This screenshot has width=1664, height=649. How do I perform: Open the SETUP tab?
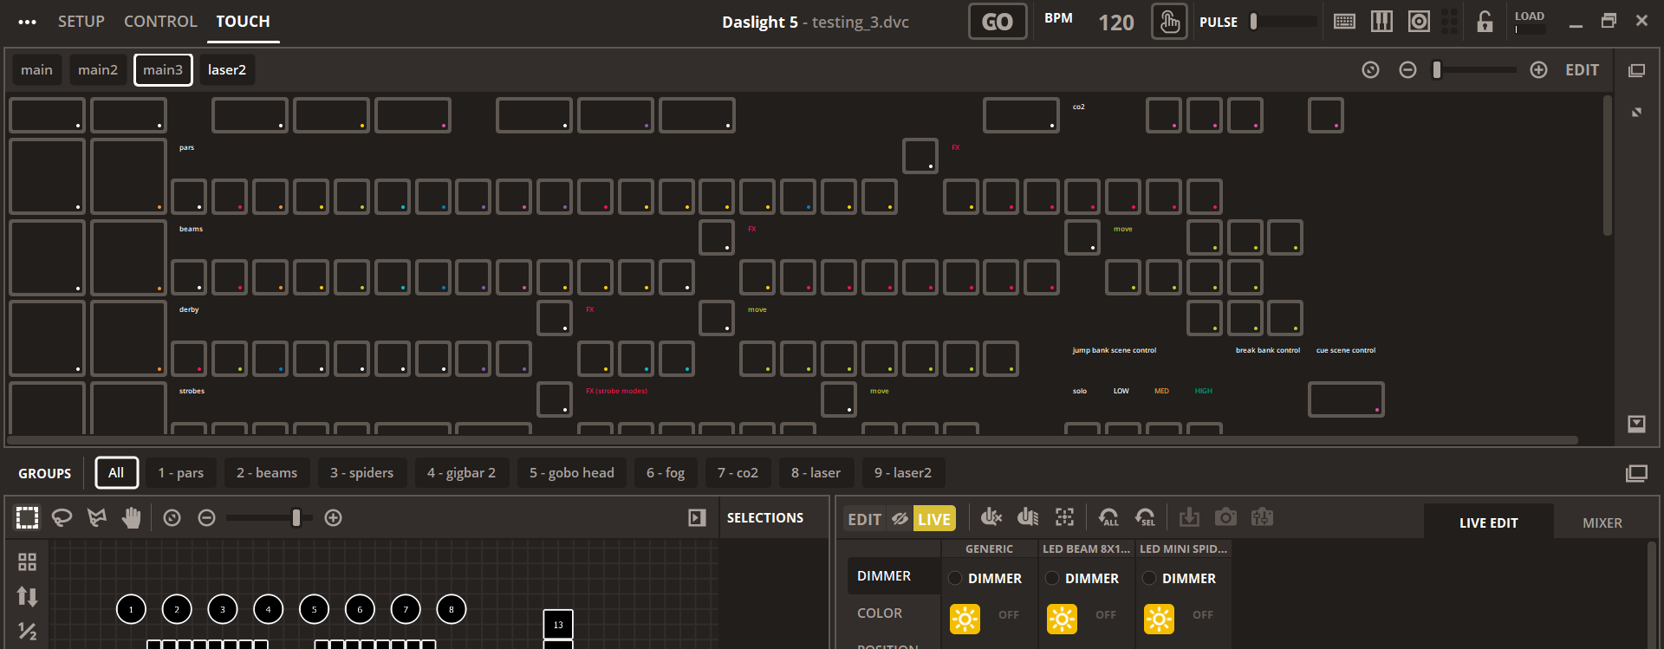coord(81,22)
